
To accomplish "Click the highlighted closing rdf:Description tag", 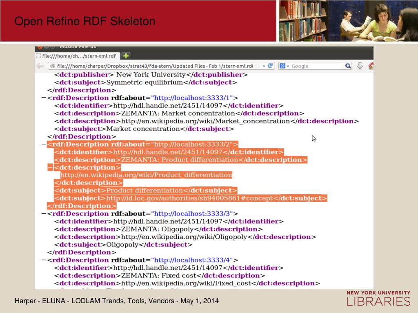I will coord(82,206).
